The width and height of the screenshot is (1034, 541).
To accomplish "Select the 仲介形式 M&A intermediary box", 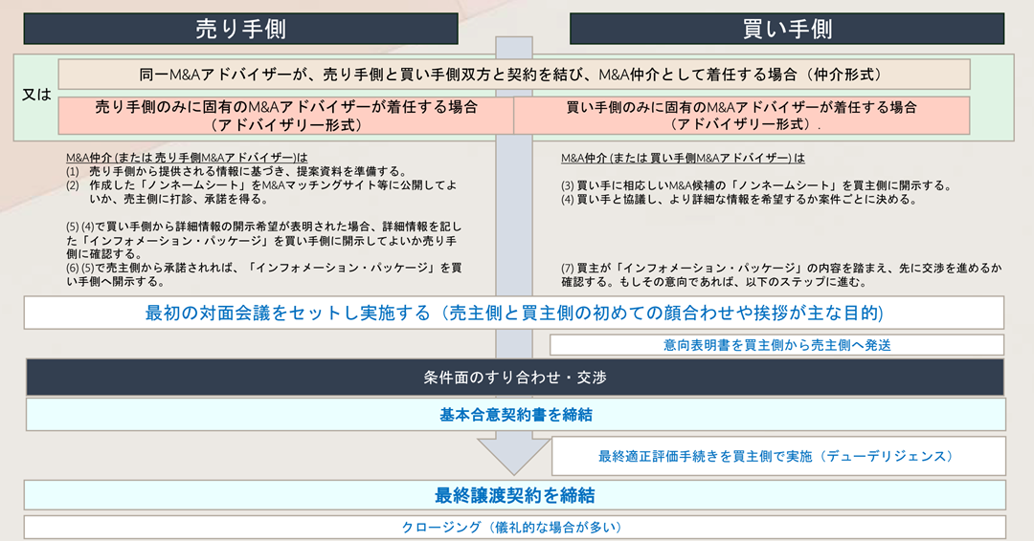I will (x=514, y=75).
